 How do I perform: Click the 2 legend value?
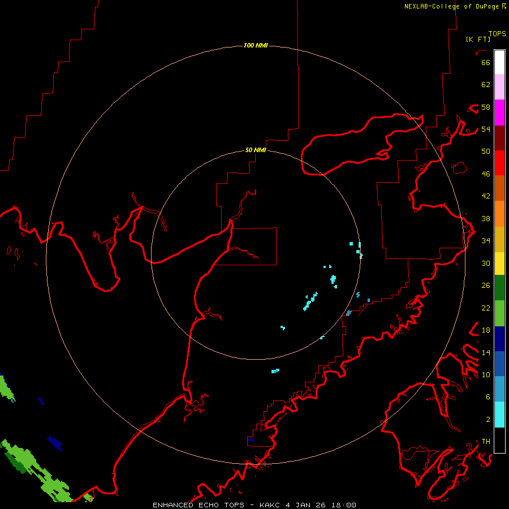488,420
